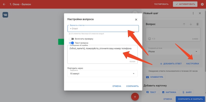Screen dimensions: 206x102
Task: Disable the "Текст вопроса" toggle
Action: pos(71,43)
